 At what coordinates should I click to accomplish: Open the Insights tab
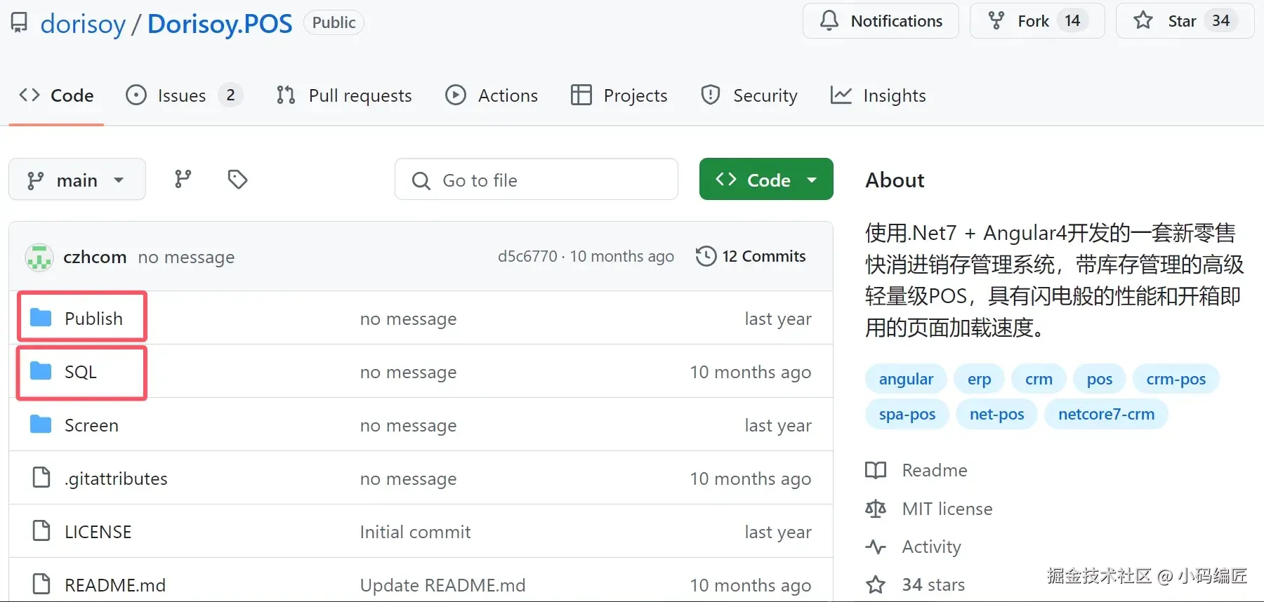(x=878, y=95)
